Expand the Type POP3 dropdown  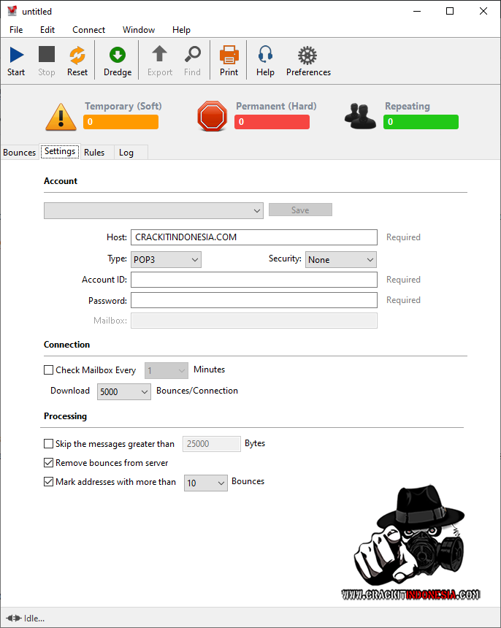coord(166,259)
